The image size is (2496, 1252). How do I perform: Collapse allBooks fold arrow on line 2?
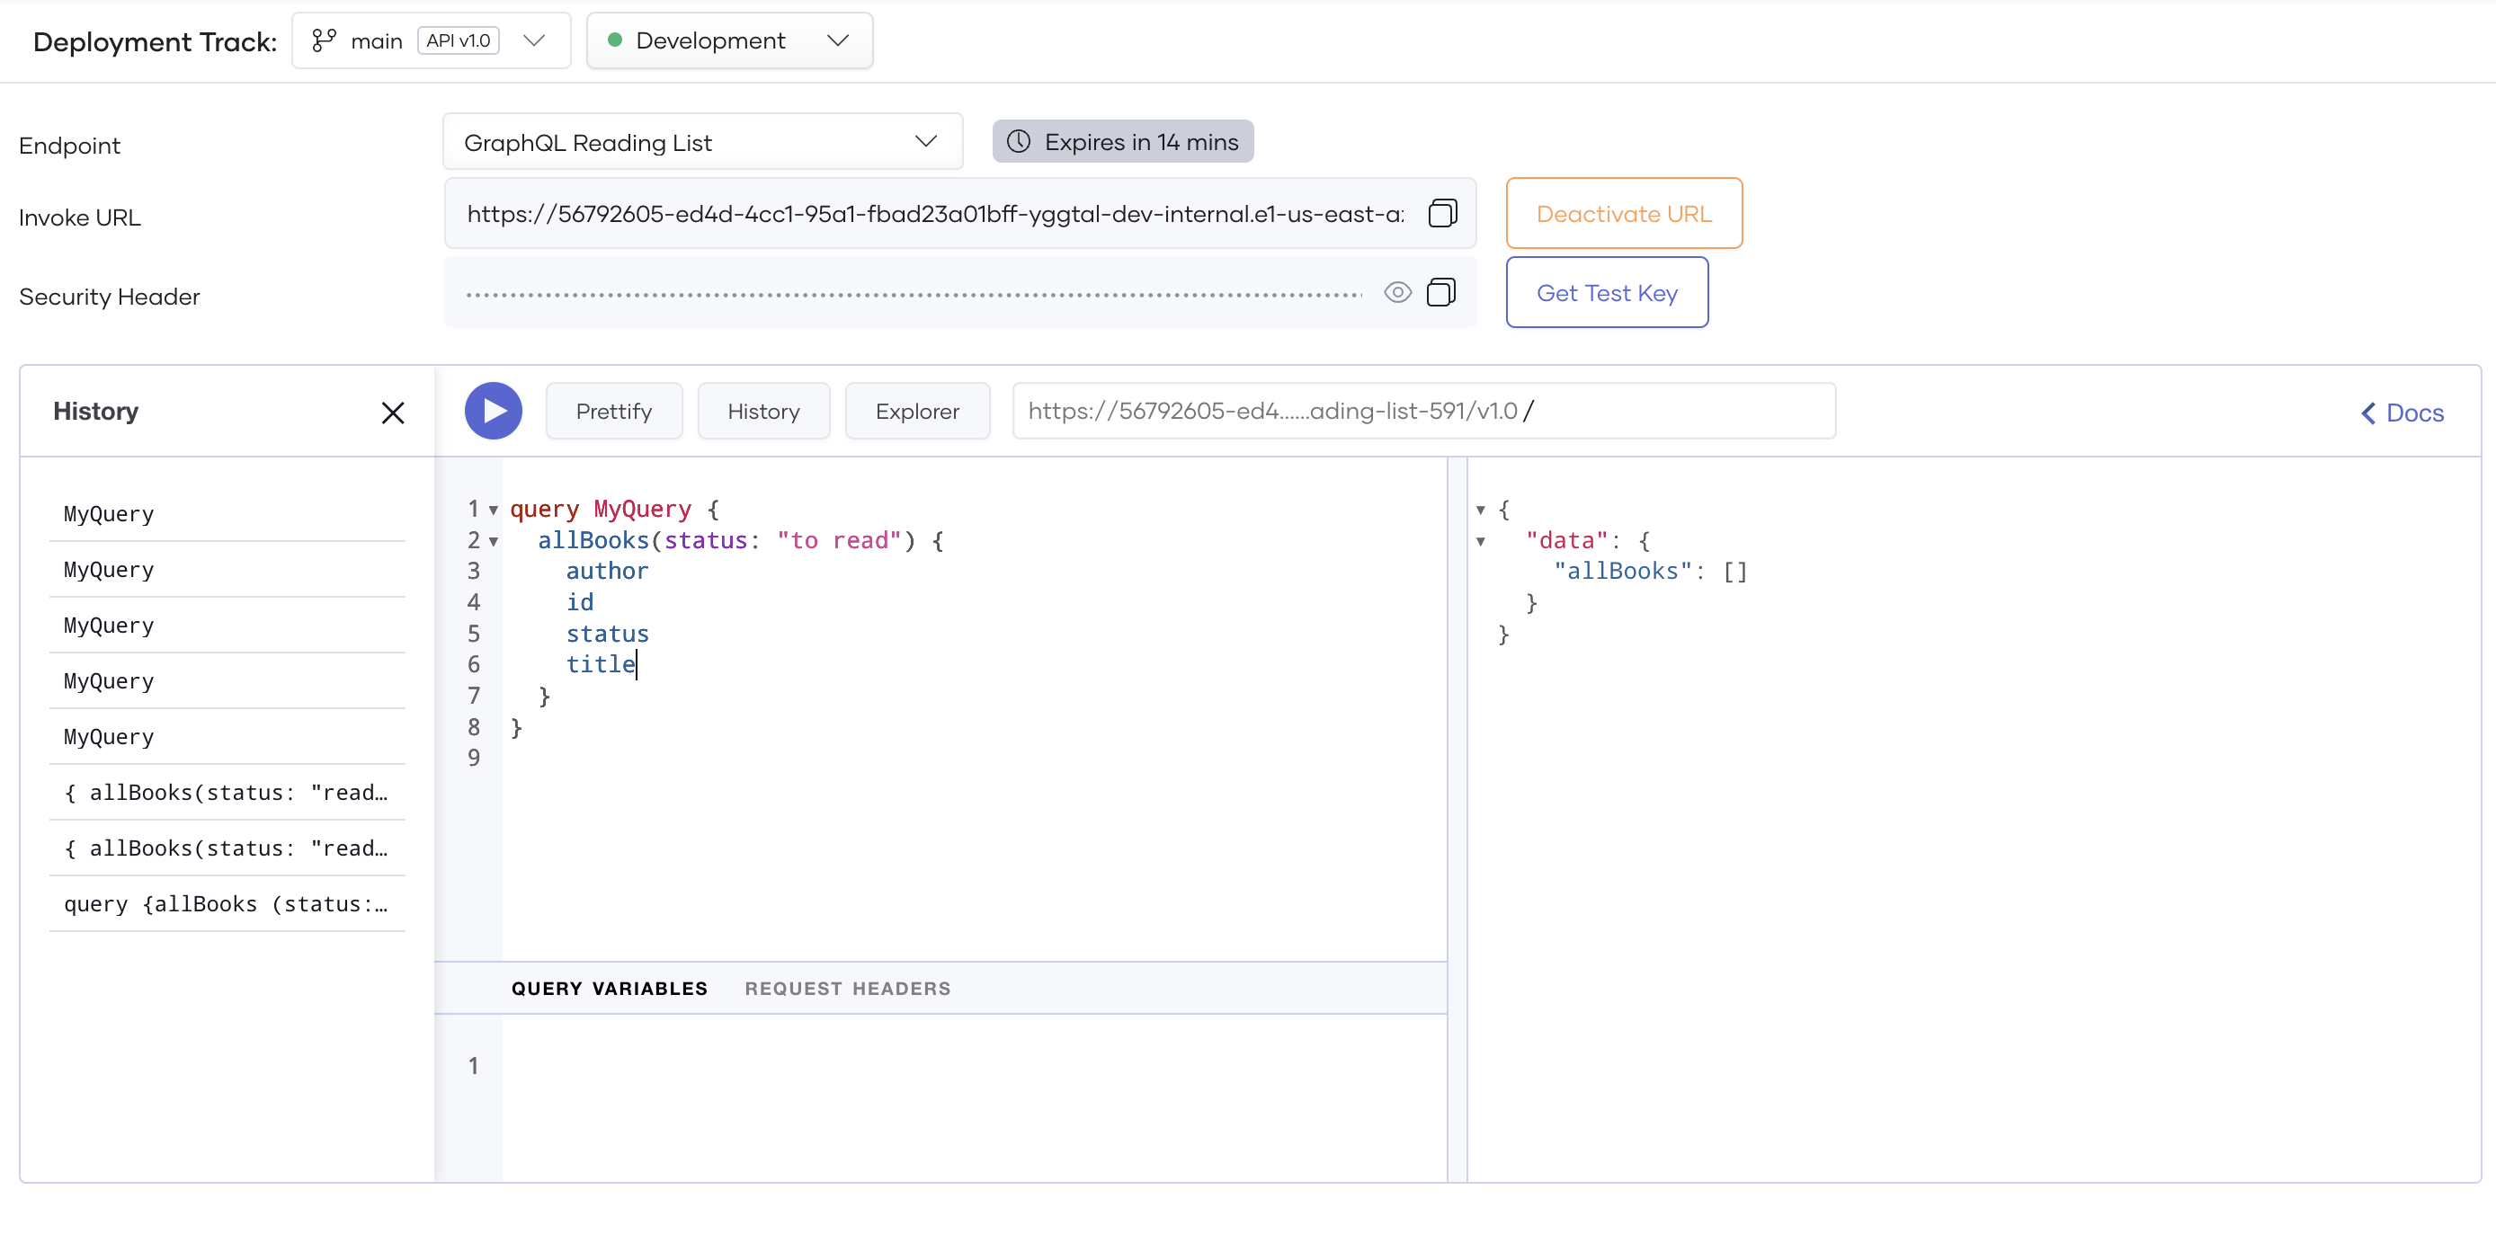pyautogui.click(x=494, y=541)
